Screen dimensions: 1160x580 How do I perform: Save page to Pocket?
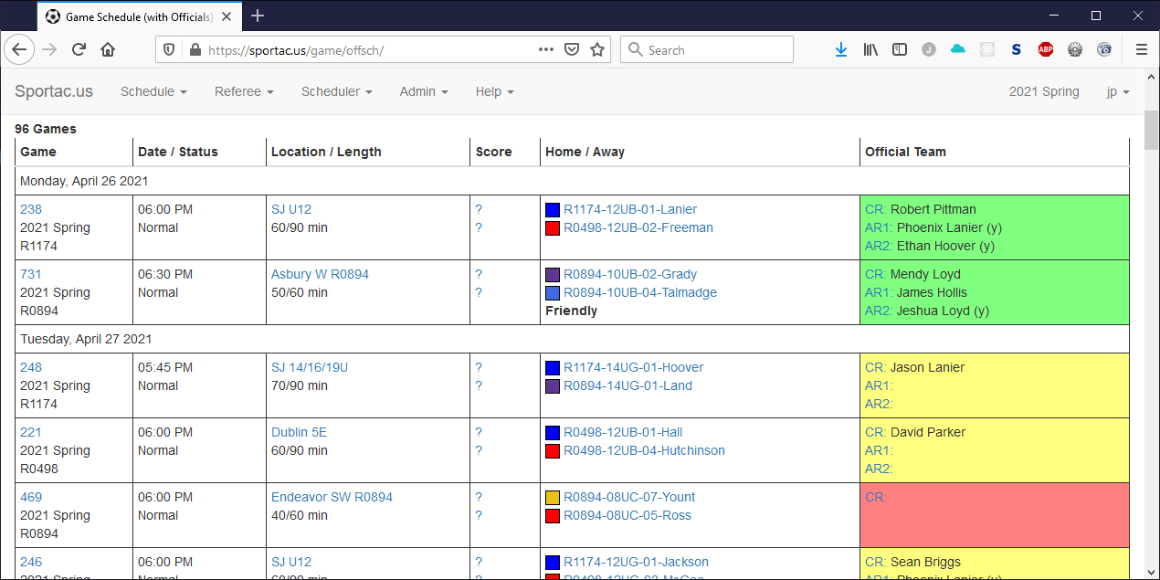(572, 50)
